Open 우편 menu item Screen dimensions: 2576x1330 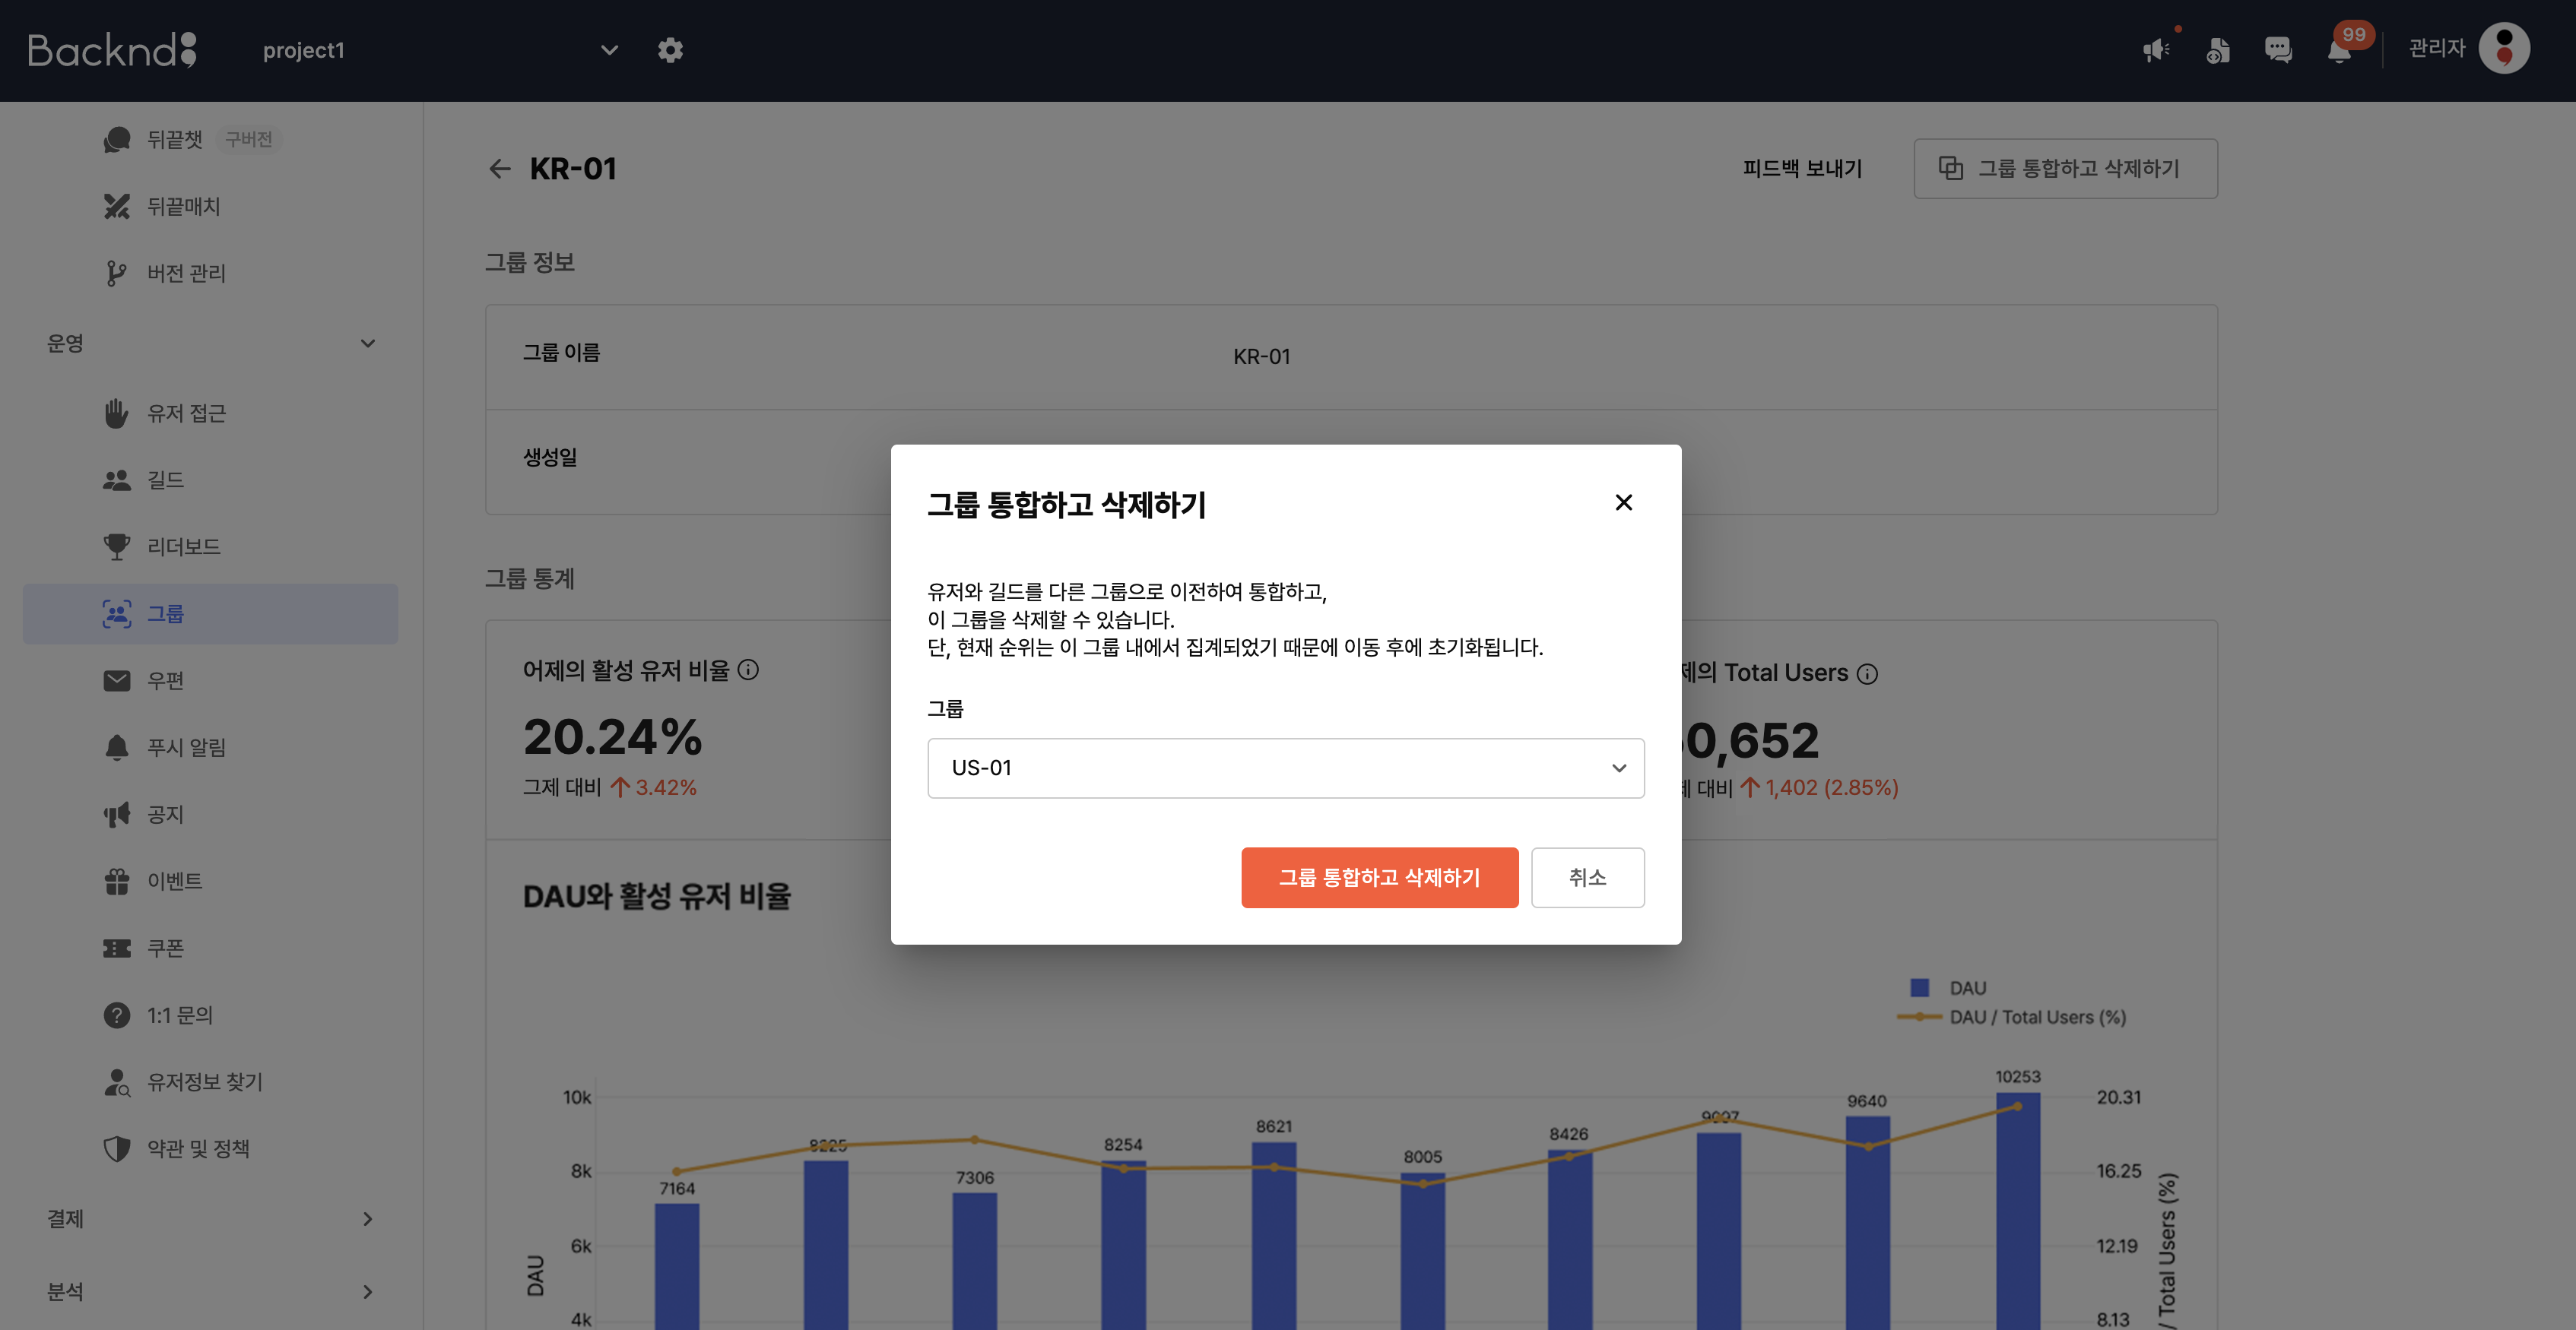pyautogui.click(x=165, y=680)
